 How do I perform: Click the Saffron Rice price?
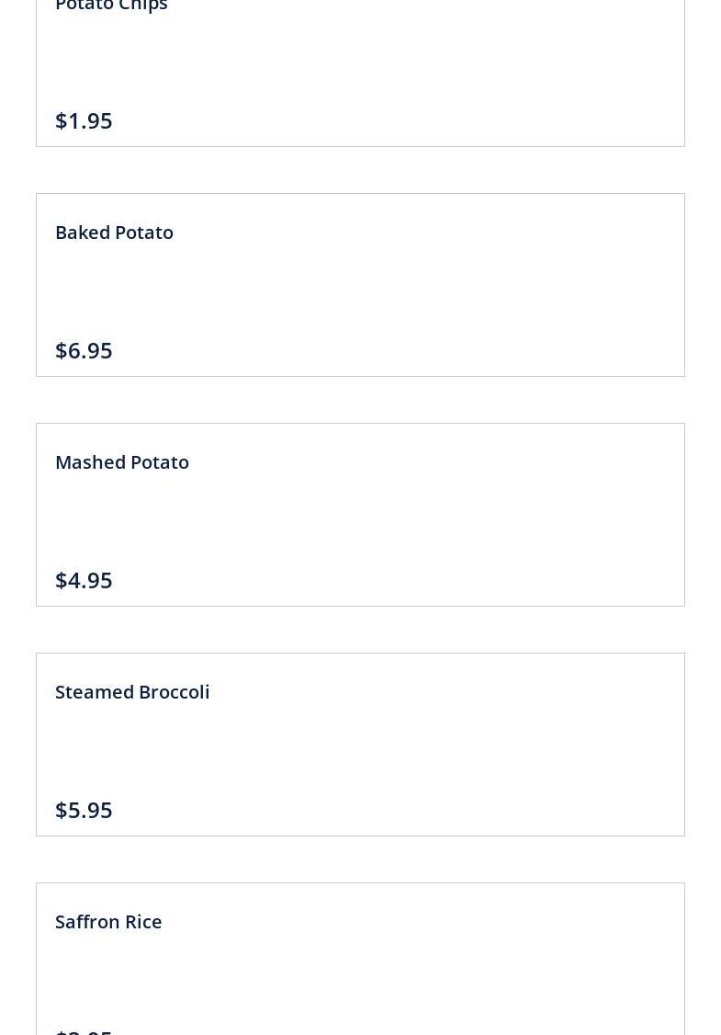tap(84, 1030)
